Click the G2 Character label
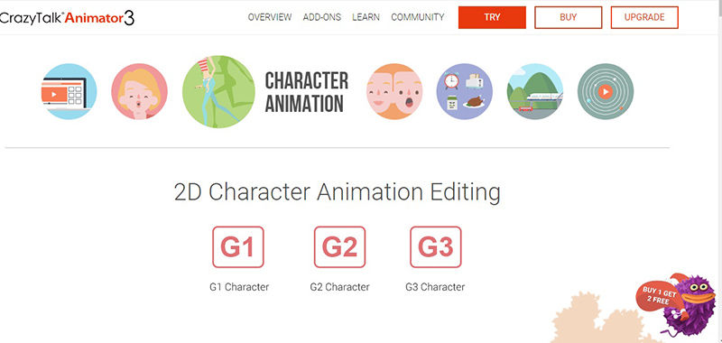 click(340, 287)
